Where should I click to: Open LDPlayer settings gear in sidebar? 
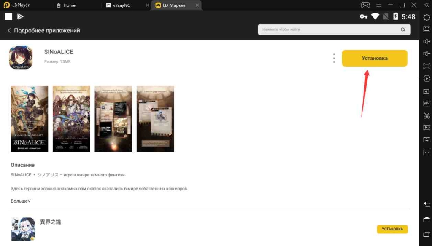pos(427,17)
